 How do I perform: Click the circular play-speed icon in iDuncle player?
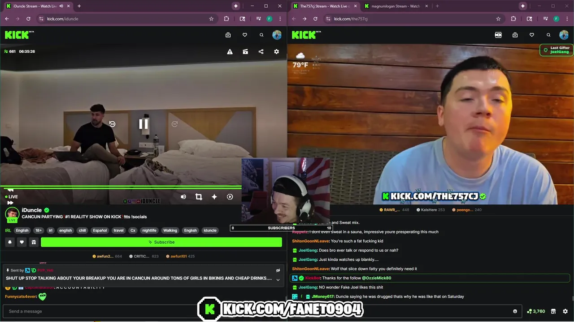230,197
